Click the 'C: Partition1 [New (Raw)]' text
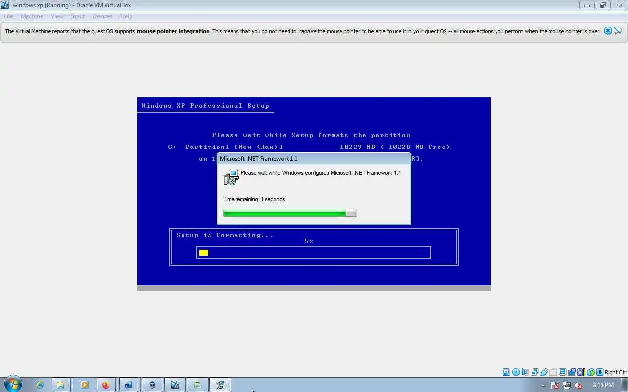This screenshot has width=628, height=392. pos(225,147)
